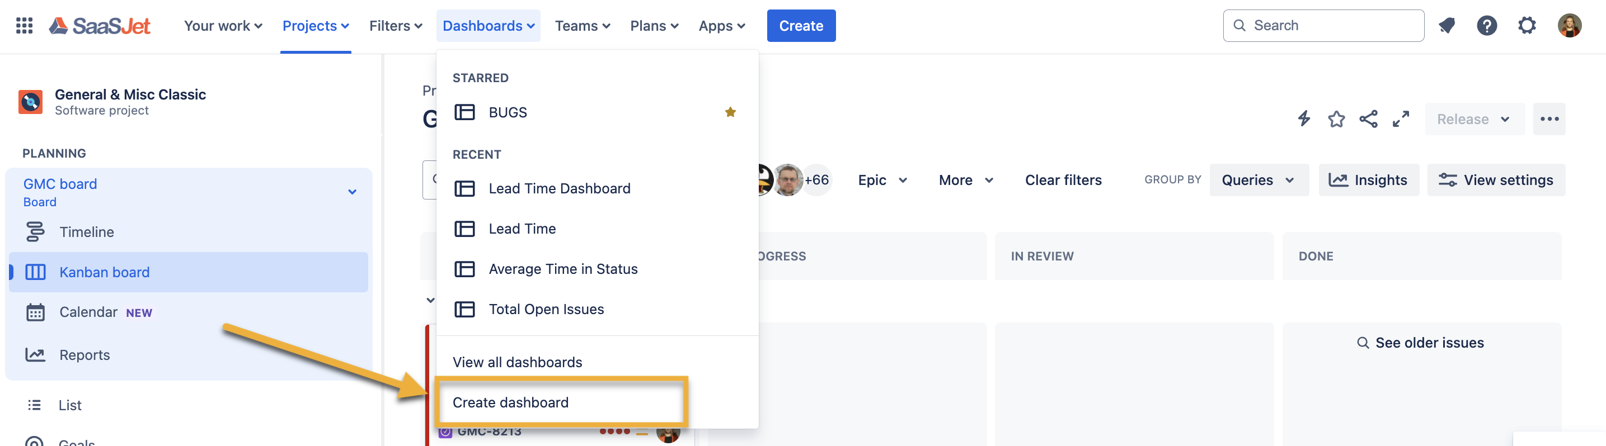Open the Epic filter dropdown
The height and width of the screenshot is (446, 1606).
882,180
